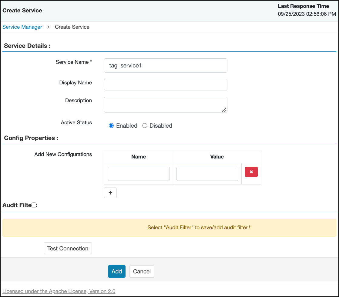This screenshot has width=339, height=297.
Task: Set active status to Disabled
Action: tap(145, 126)
